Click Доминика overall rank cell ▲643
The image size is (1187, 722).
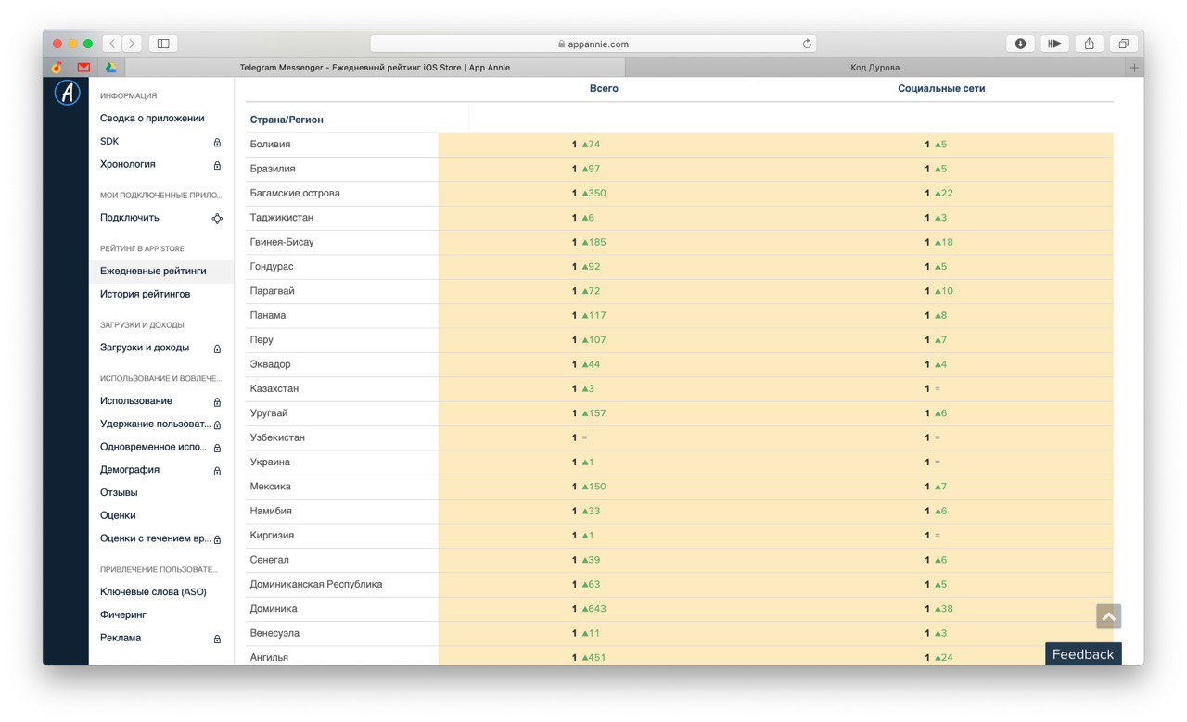point(589,609)
